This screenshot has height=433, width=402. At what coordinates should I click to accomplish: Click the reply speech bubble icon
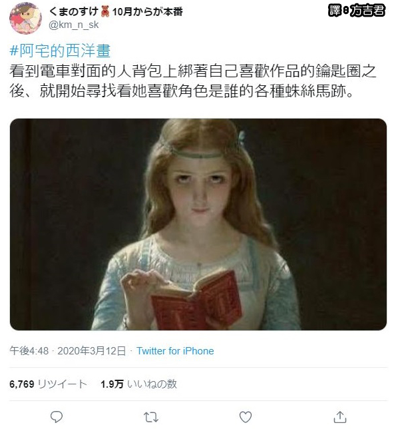pos(57,417)
